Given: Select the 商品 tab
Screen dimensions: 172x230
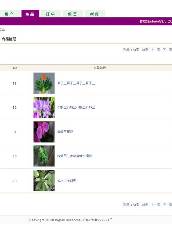Looking at the screenshot, I should tap(30, 14).
